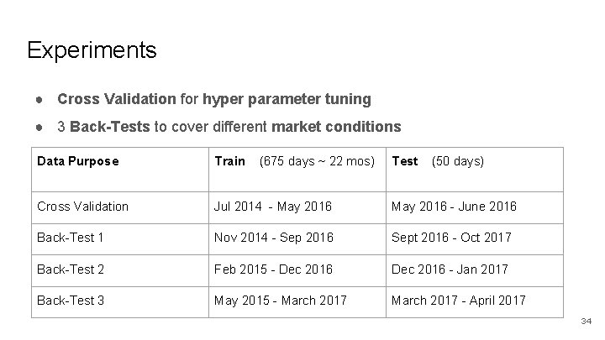Click the Nov 2014 - Sep 2016 cell

[x=297, y=239]
